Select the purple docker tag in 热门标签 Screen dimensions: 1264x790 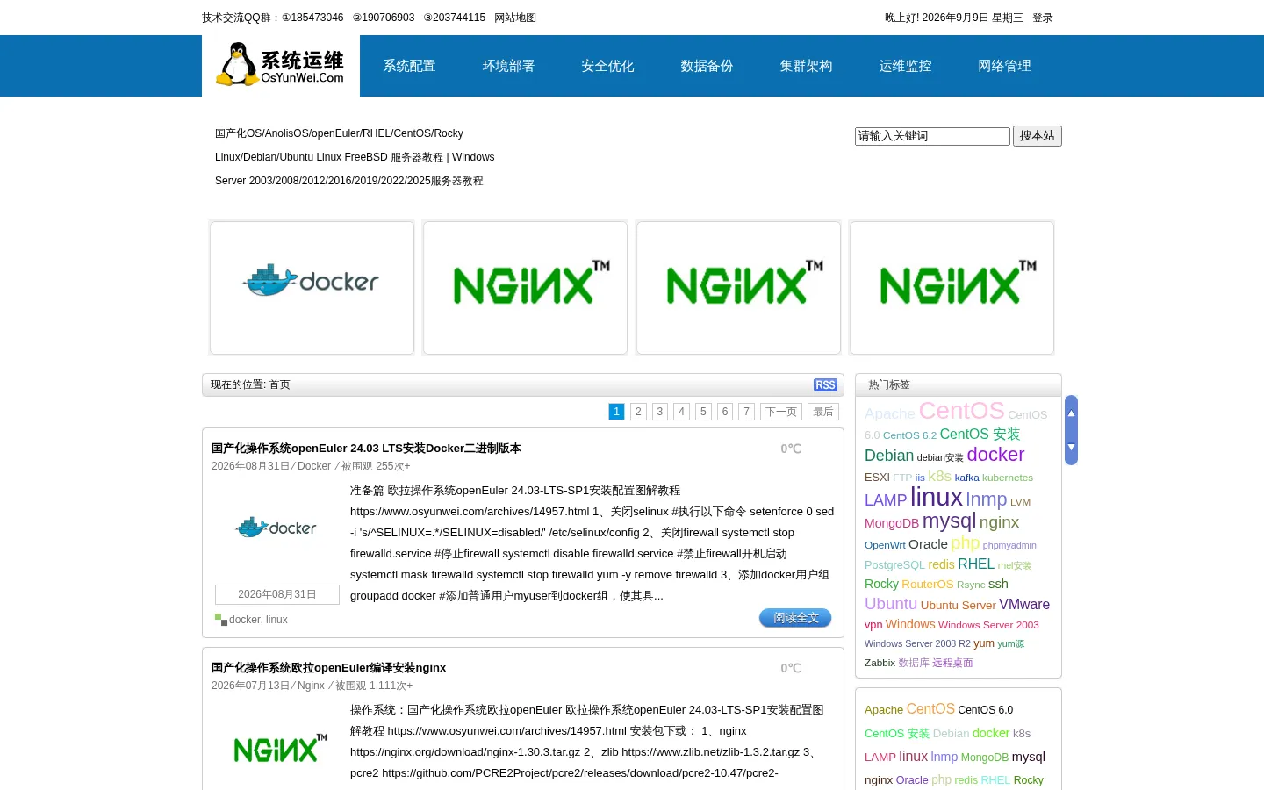(995, 455)
